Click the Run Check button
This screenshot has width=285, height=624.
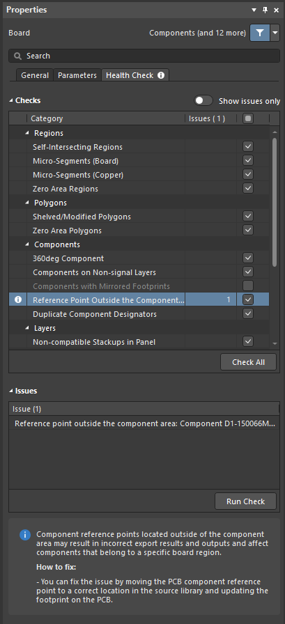pyautogui.click(x=245, y=501)
